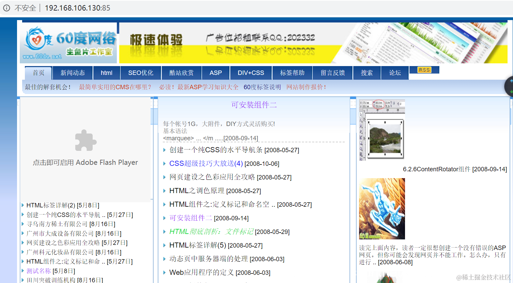Open the CSS超级技巧大放送(4) article link
Image resolution: width=513 pixels, height=283 pixels.
pyautogui.click(x=206, y=163)
